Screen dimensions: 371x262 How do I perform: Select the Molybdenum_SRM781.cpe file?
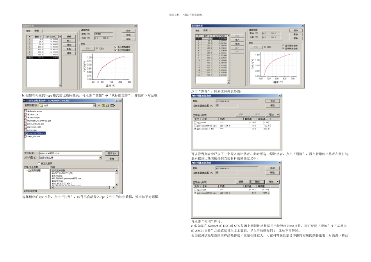click(x=37, y=120)
